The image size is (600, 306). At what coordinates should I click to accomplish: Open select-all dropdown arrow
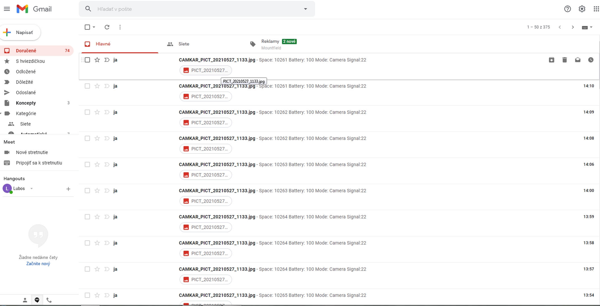(94, 27)
